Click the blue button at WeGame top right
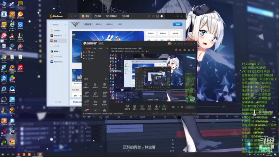The width and height of the screenshot is (279, 157). tap(178, 24)
